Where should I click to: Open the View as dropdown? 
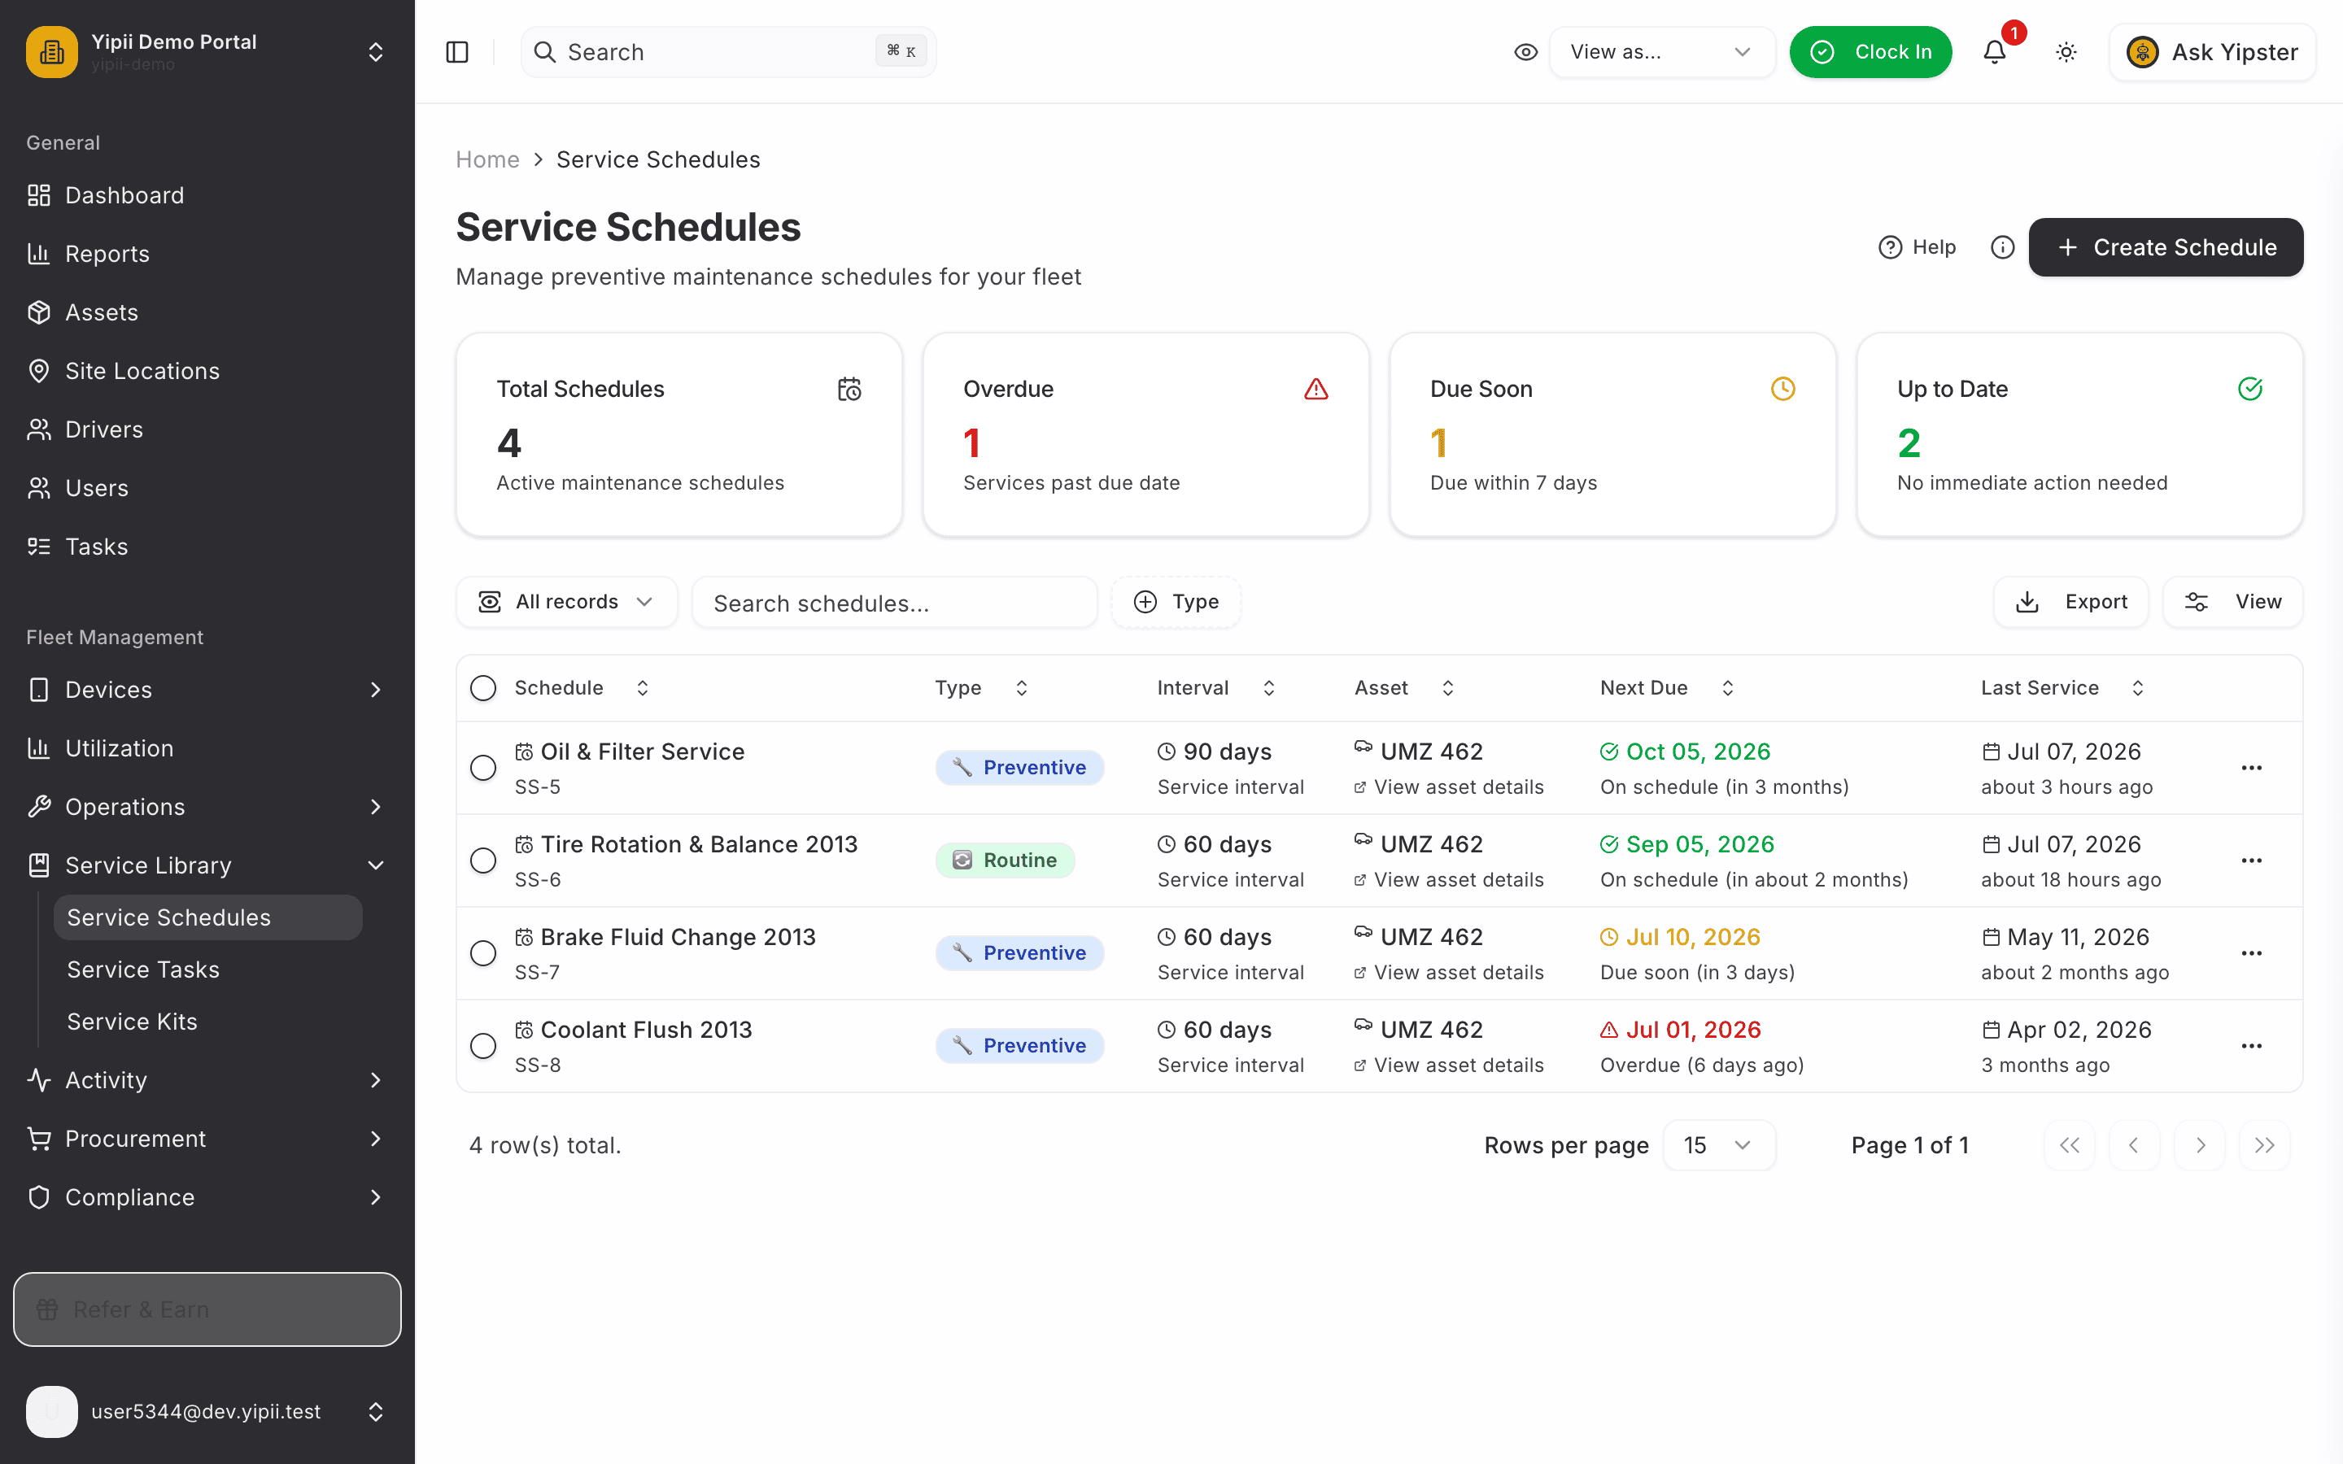[1661, 52]
